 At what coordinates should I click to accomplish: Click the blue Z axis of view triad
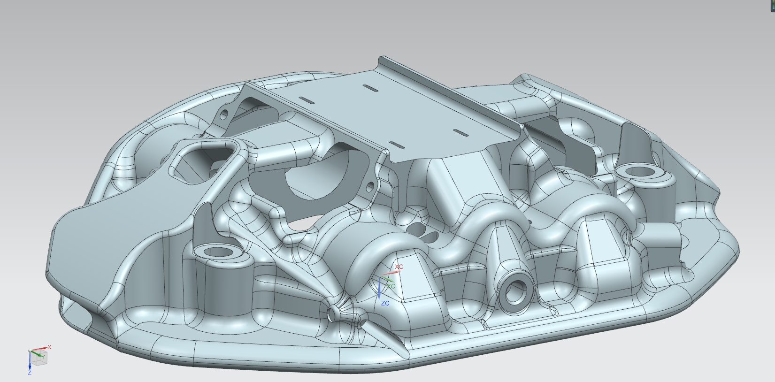(30, 361)
